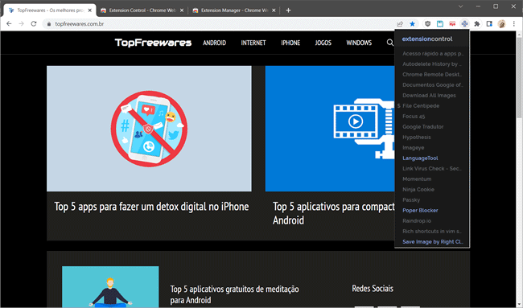Open the INTERNET menu category
Image resolution: width=523 pixels, height=308 pixels.
[253, 43]
